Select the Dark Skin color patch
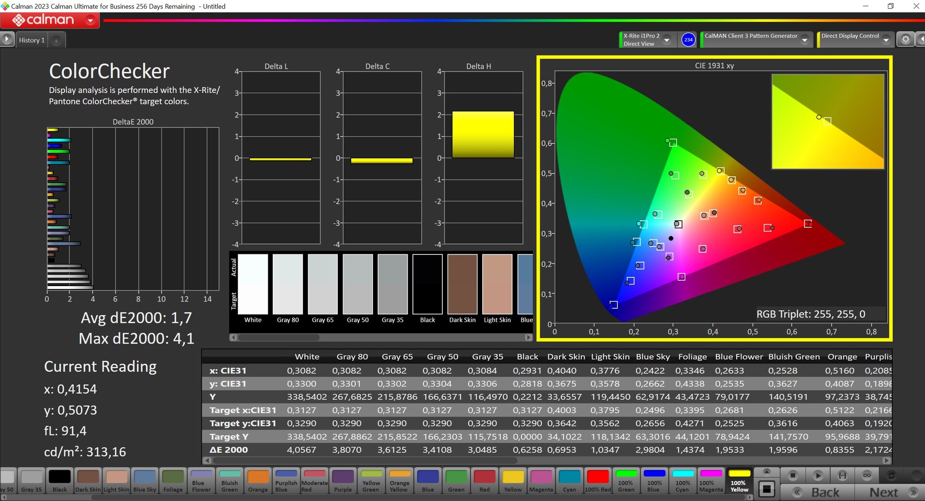 pos(88,481)
